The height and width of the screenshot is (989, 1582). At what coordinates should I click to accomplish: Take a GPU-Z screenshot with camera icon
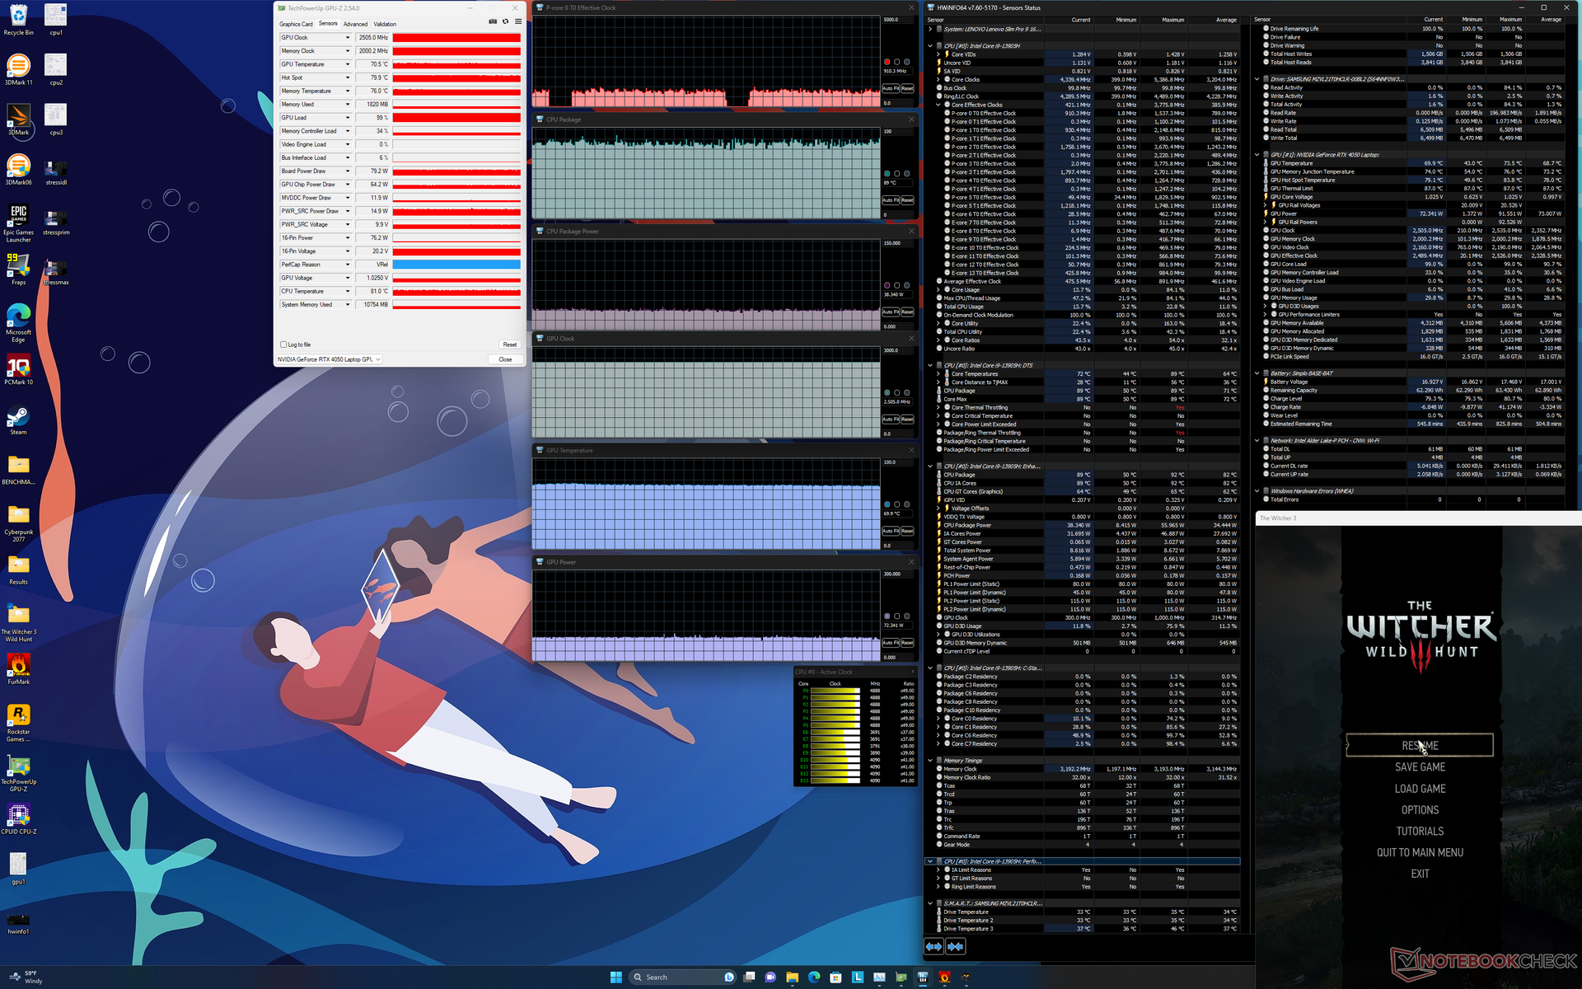coord(493,22)
